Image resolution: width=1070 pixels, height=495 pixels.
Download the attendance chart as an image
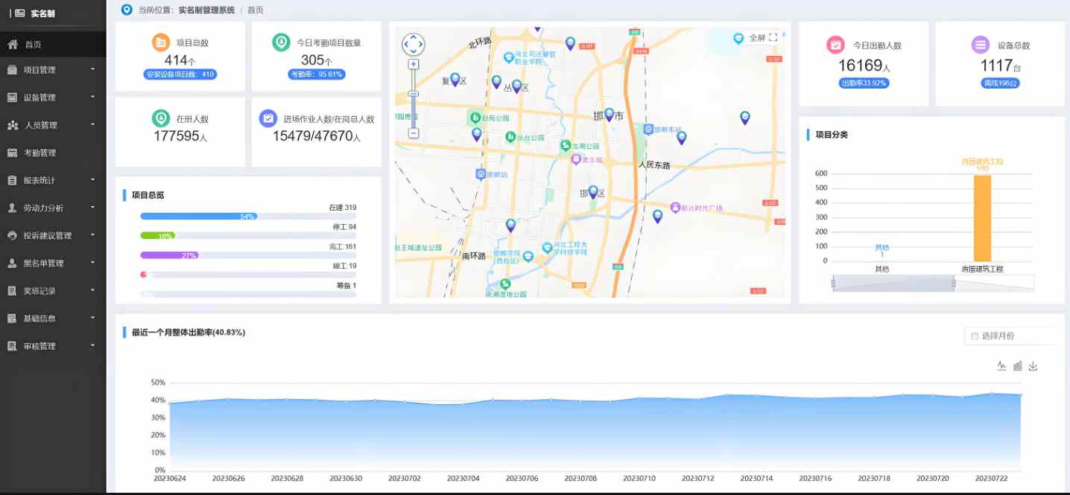coord(1033,365)
